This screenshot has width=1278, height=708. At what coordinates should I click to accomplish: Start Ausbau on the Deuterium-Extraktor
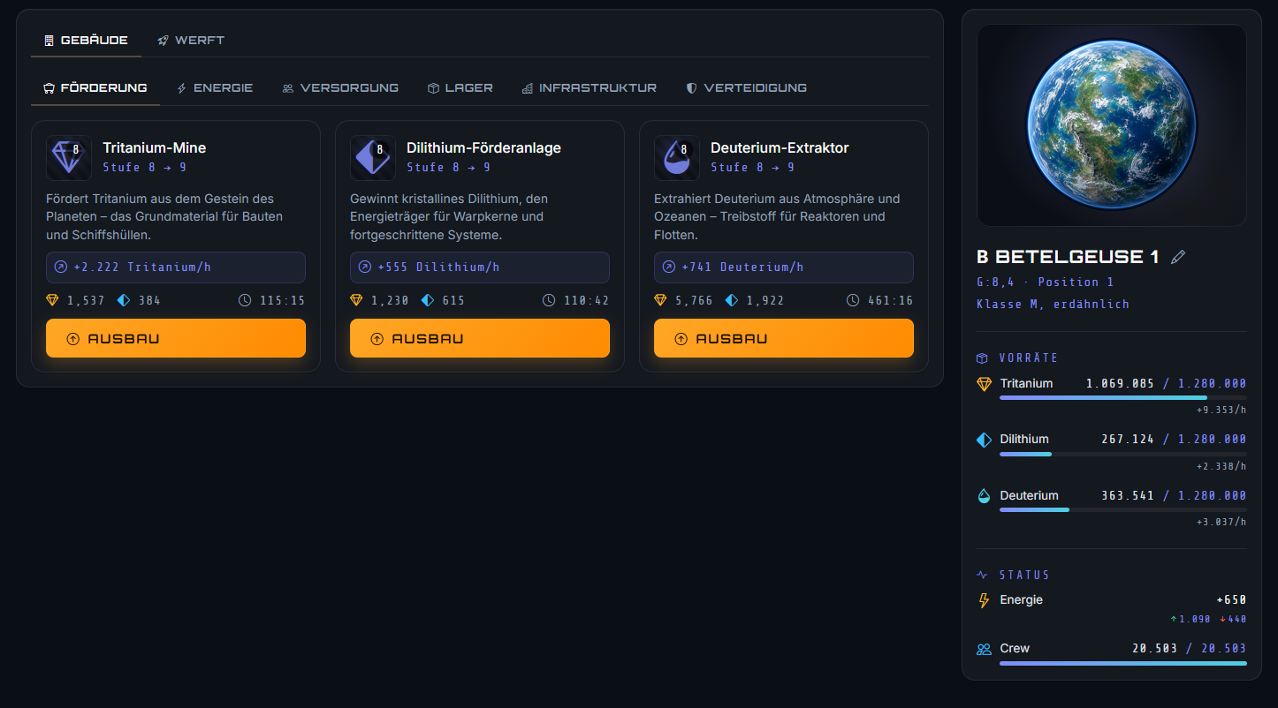pos(784,338)
